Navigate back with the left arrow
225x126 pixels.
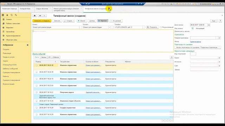pos(40,16)
